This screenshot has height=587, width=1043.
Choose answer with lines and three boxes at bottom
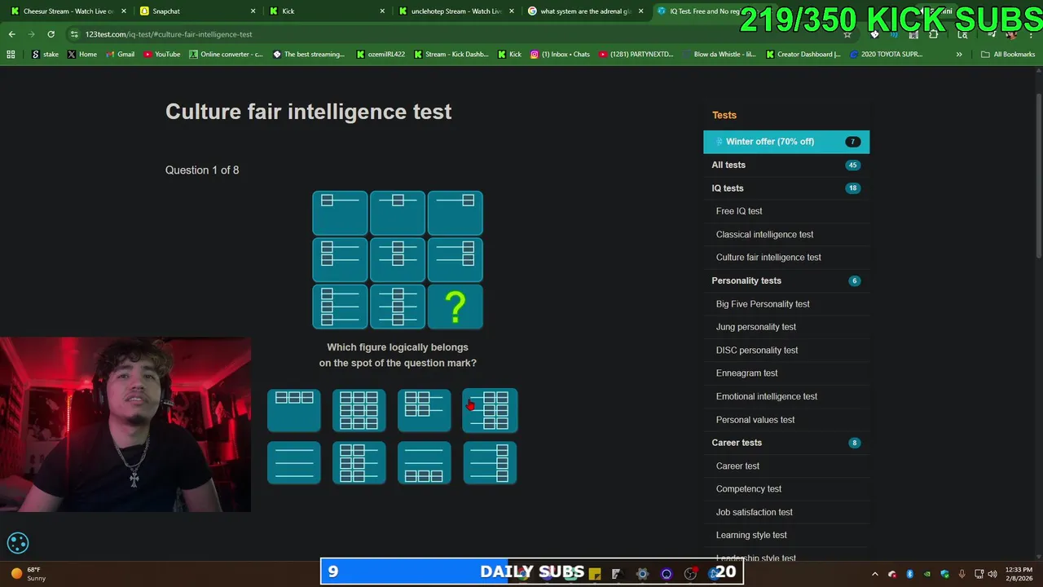pyautogui.click(x=425, y=463)
